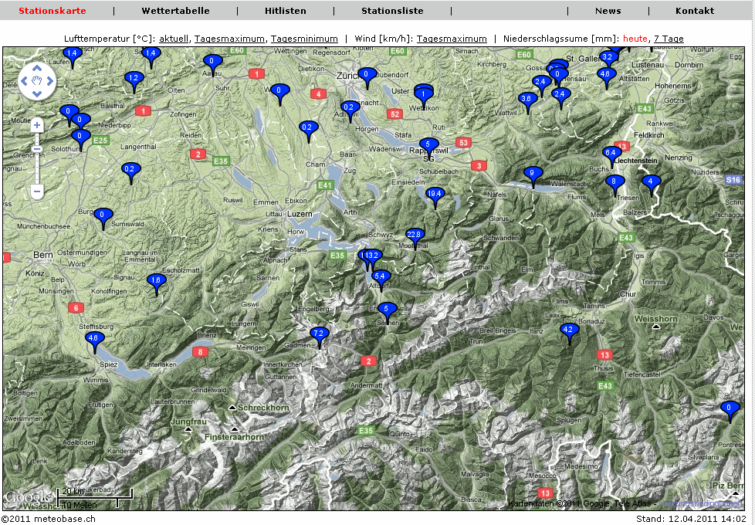755x525 pixels.
Task: Pan the map right with arrow control
Action: coord(49,80)
